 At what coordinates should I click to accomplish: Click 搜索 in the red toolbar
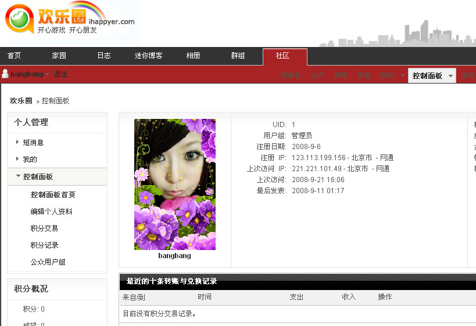click(x=341, y=75)
